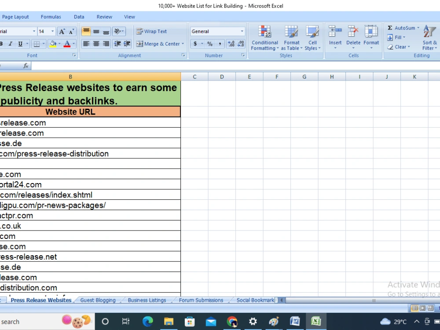Expand the Font Color dropdown arrow
The height and width of the screenshot is (330, 440).
pos(74,44)
